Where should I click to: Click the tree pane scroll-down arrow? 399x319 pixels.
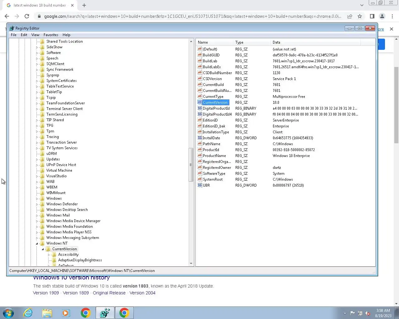(191, 264)
